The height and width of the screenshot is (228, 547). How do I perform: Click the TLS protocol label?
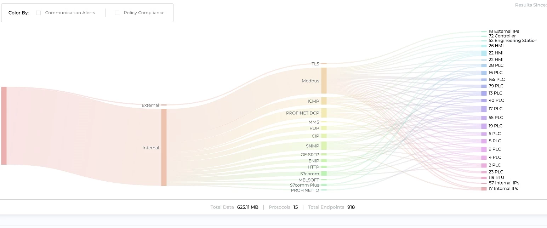(x=315, y=64)
